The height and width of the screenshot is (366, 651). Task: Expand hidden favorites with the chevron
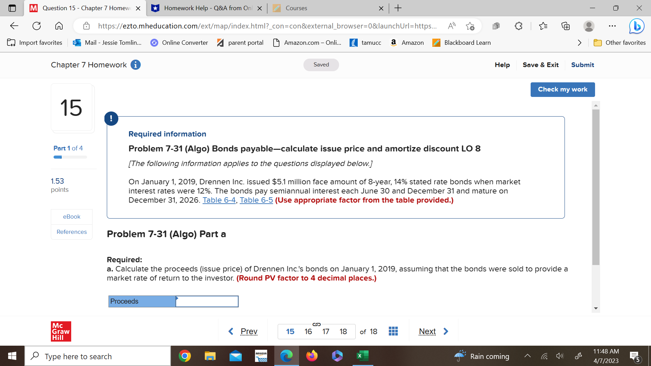(x=579, y=43)
